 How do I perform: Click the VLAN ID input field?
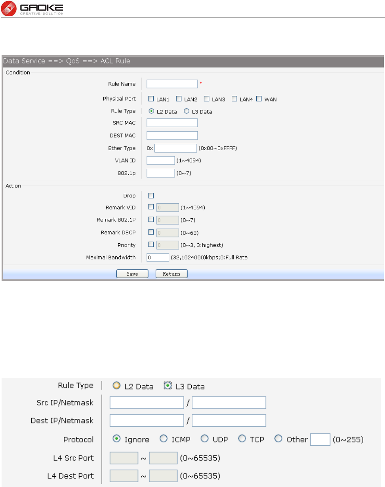[x=160, y=160]
